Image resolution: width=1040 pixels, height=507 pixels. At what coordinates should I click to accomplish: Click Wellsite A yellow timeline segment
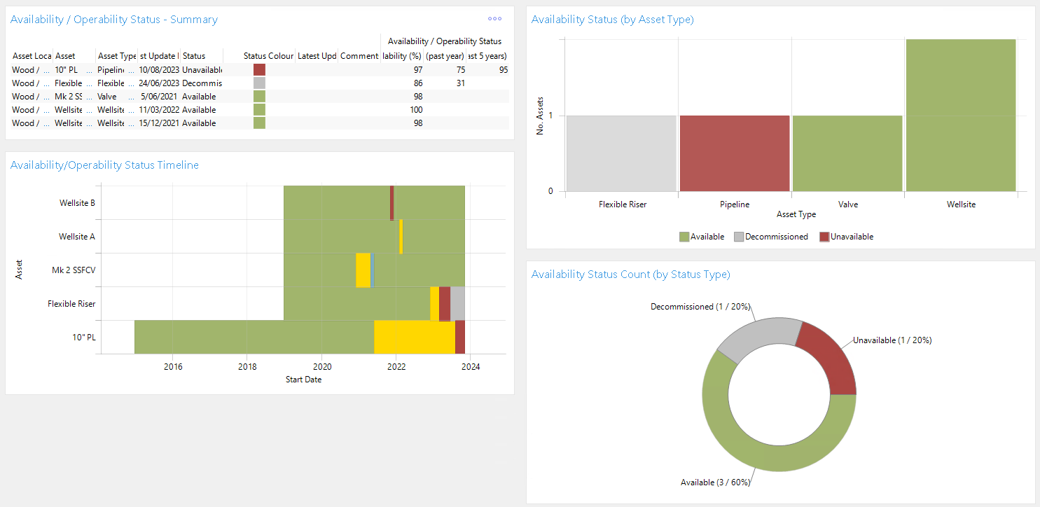click(x=401, y=237)
